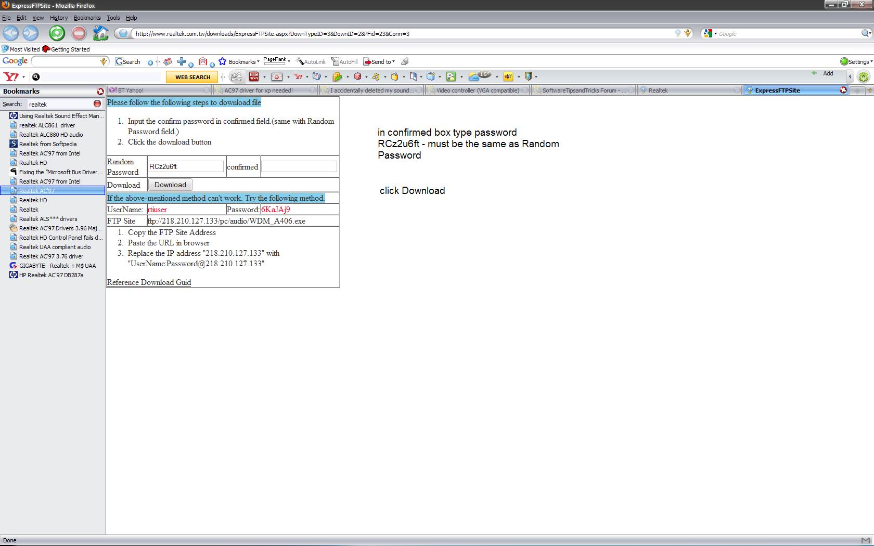Open the Getting Started bookmark
The image size is (874, 546).
[66, 49]
